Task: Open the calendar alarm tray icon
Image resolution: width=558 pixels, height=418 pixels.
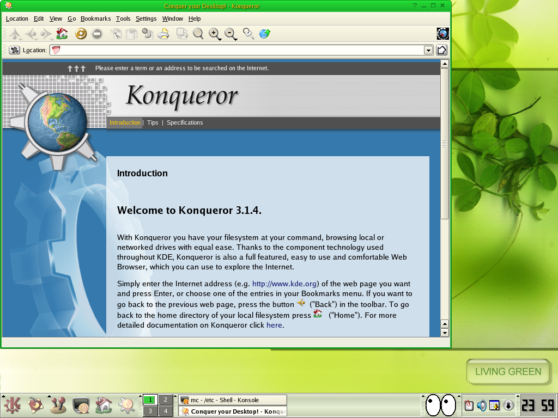Action: (x=494, y=405)
